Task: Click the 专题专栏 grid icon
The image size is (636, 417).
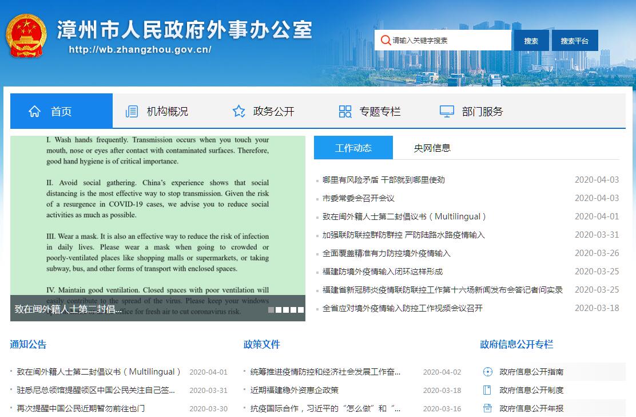Action: tap(345, 111)
